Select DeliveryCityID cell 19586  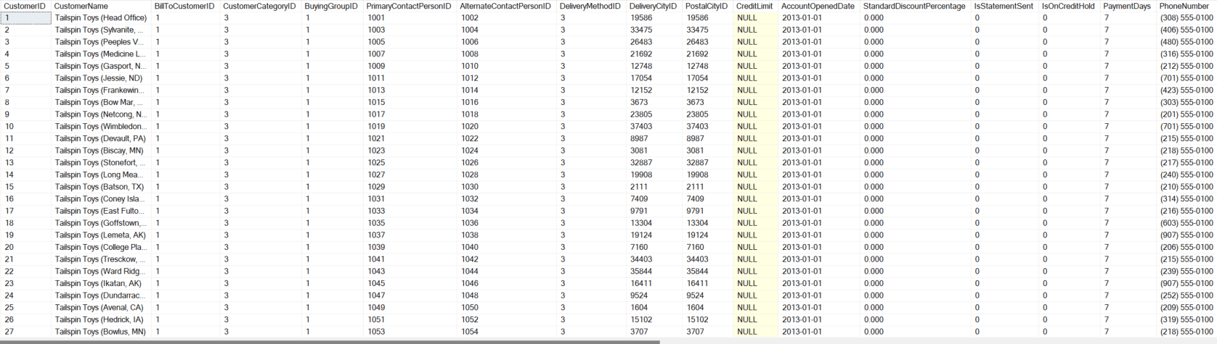click(654, 18)
